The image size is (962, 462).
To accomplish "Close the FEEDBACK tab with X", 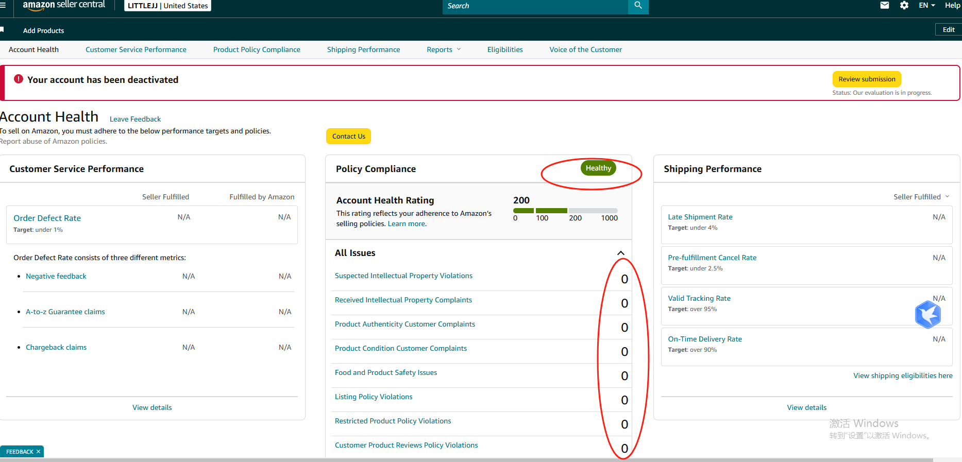I will pyautogui.click(x=38, y=452).
